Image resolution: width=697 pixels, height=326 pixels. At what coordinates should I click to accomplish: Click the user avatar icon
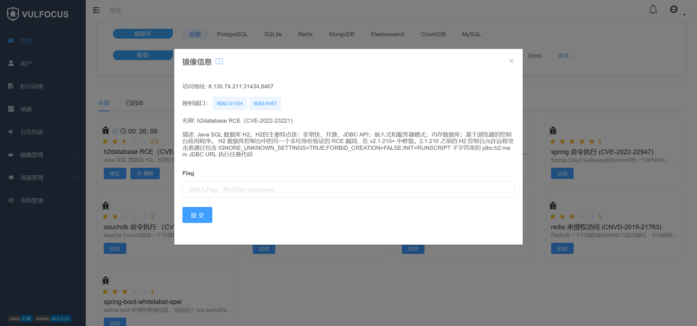coord(674,10)
